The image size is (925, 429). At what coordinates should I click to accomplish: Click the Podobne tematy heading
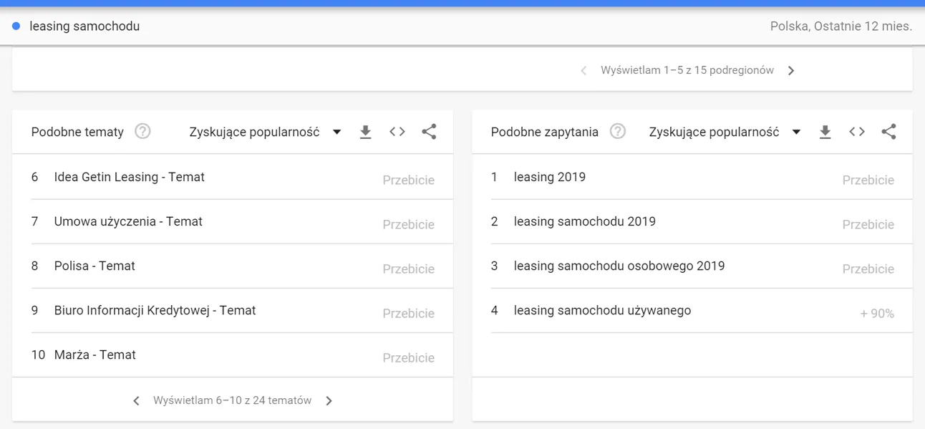77,132
